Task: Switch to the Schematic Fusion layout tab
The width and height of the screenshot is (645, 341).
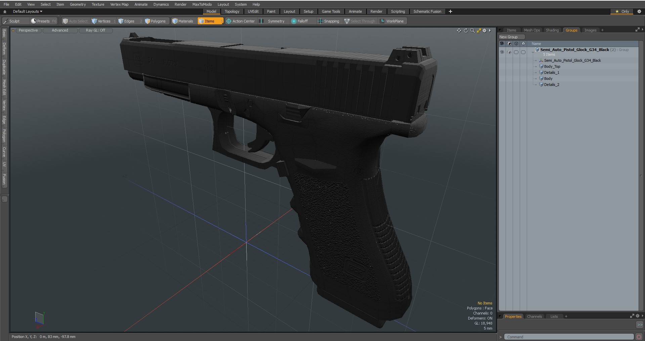Action: [x=427, y=11]
